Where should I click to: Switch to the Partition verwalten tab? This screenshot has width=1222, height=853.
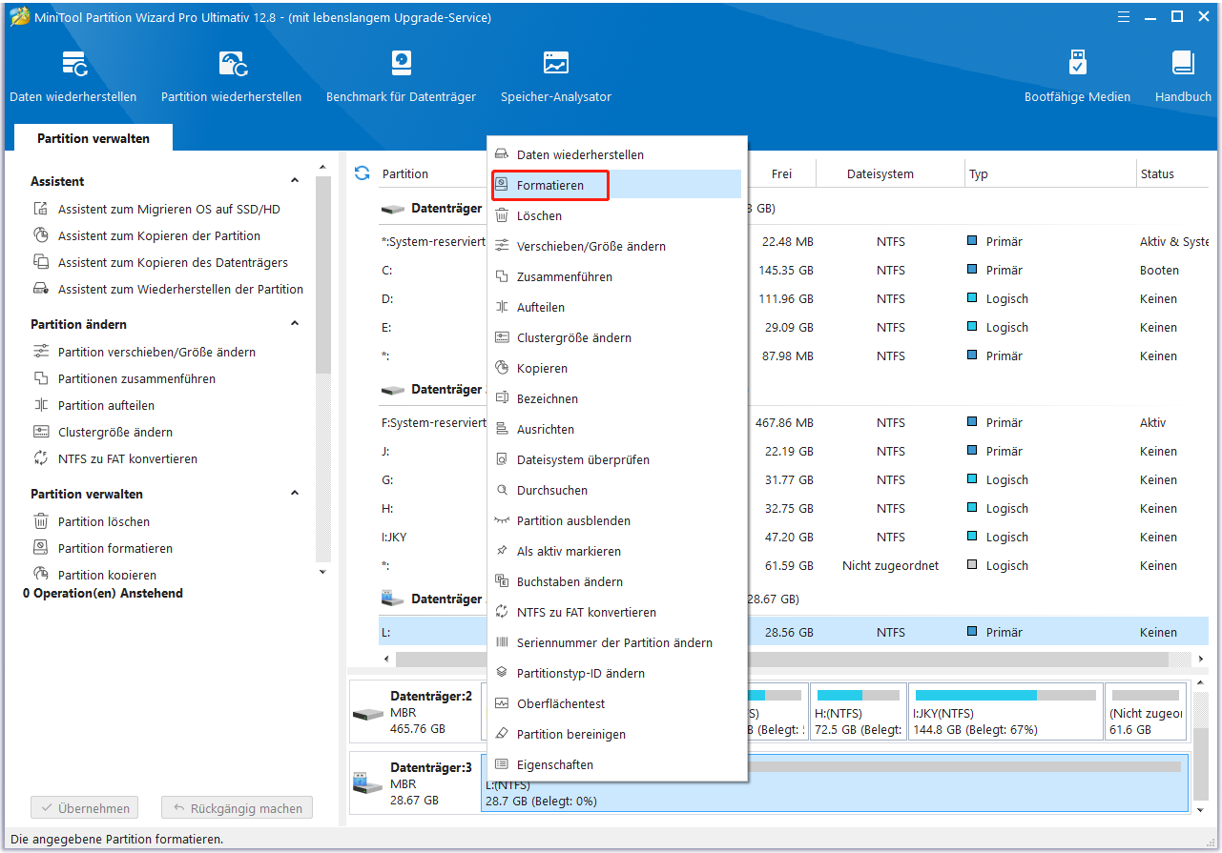point(93,138)
